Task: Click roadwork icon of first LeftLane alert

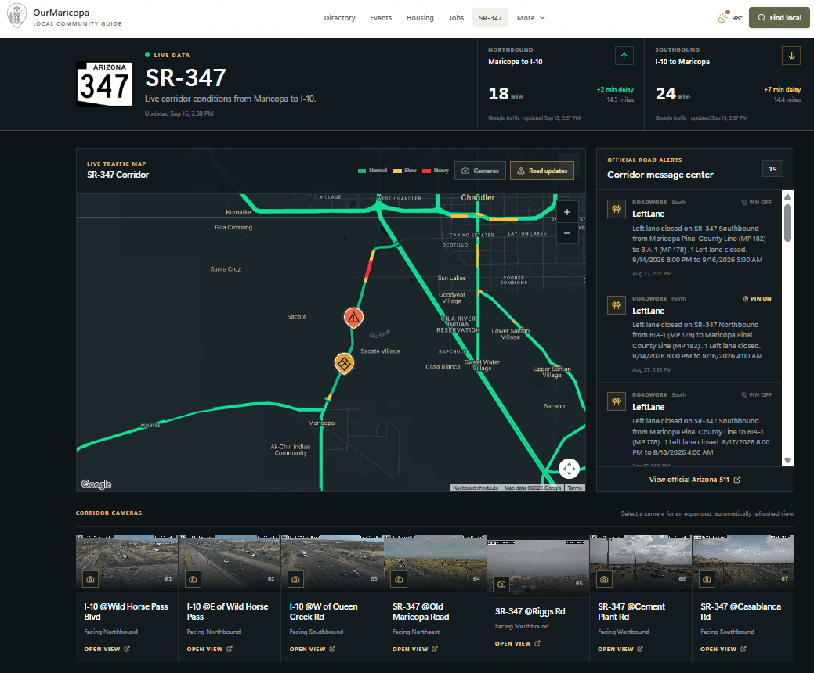Action: click(x=617, y=209)
